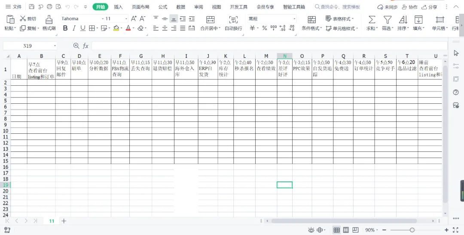Viewport: 464px width, 235px height.
Task: Click the Paste clipboard icon
Action: (10, 19)
